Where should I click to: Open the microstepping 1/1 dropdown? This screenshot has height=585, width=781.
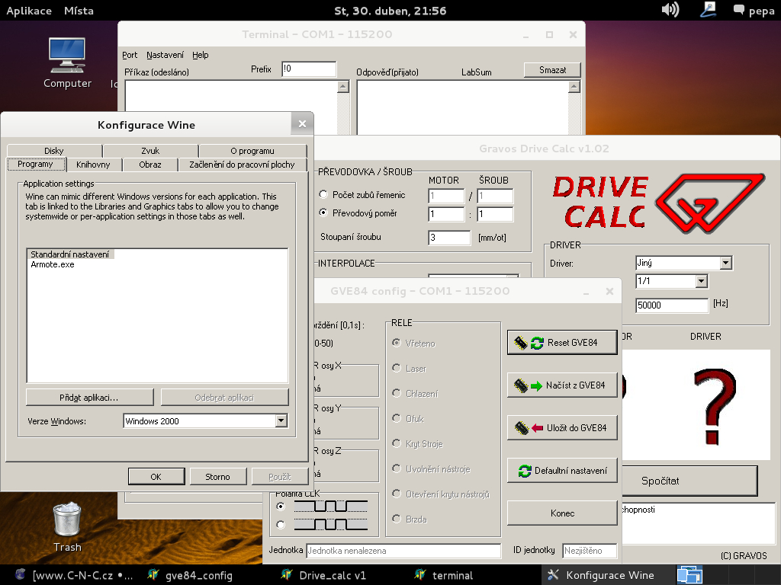point(702,281)
